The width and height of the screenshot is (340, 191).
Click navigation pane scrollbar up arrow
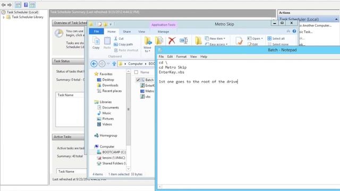click(129, 71)
